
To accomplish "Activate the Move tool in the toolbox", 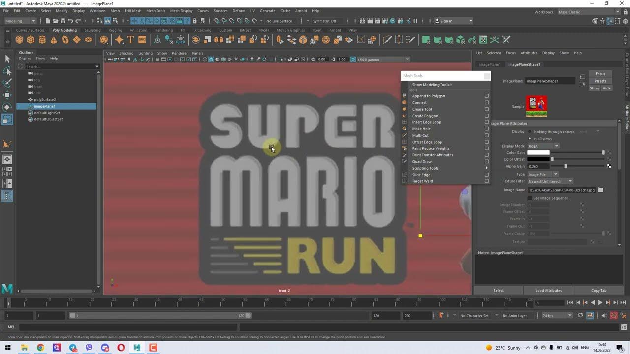I will (x=7, y=95).
